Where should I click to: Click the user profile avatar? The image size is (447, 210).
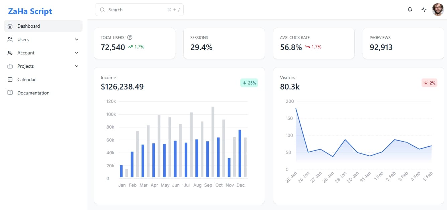pos(438,10)
